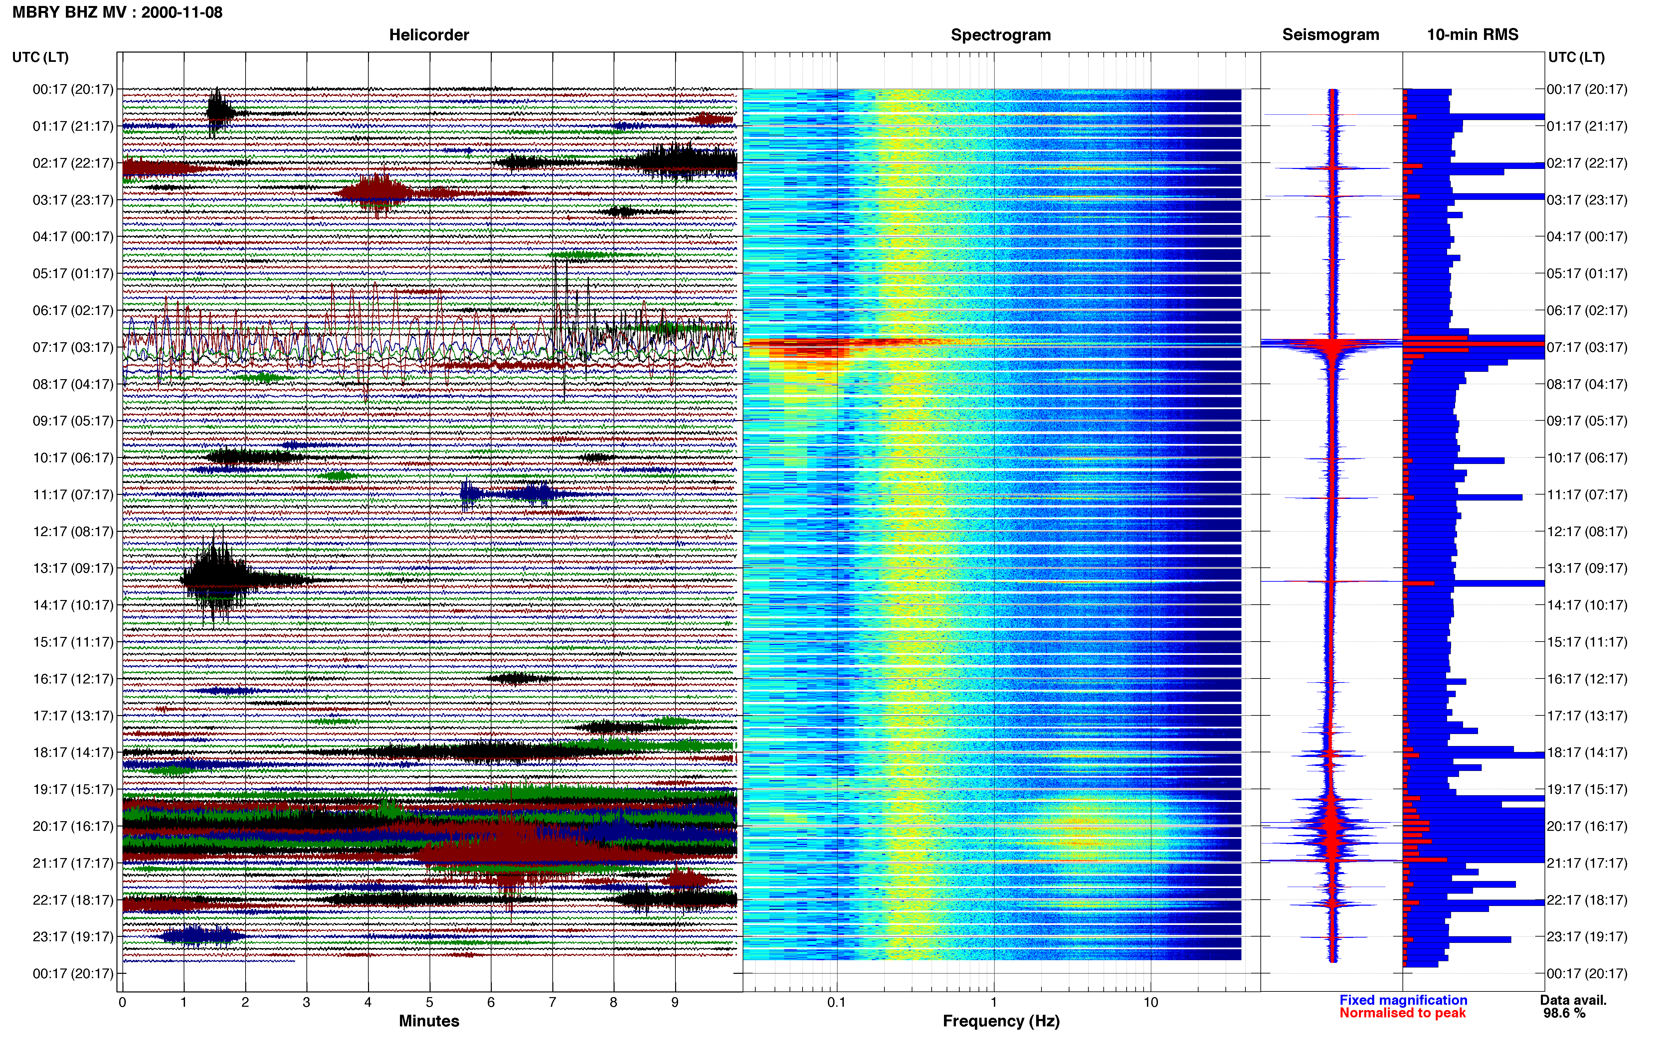This screenshot has width=1670, height=1044.
Task: Click left time label '10:17 (06:17)'
Action: (73, 457)
